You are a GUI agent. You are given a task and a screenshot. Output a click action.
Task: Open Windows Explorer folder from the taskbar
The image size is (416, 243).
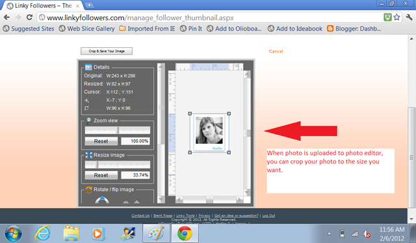(71, 233)
